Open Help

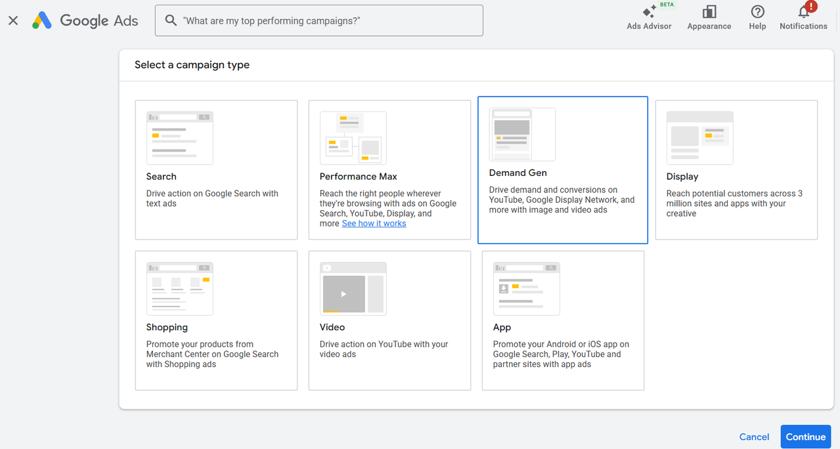(x=757, y=18)
